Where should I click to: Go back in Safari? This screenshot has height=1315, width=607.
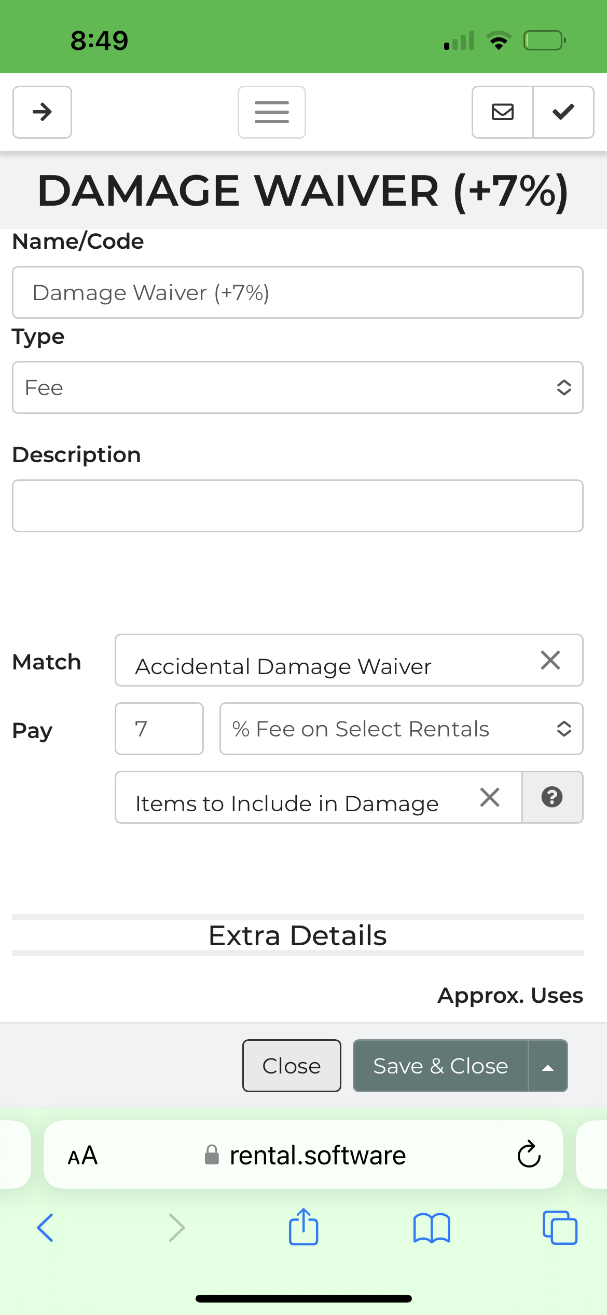pyautogui.click(x=46, y=1228)
